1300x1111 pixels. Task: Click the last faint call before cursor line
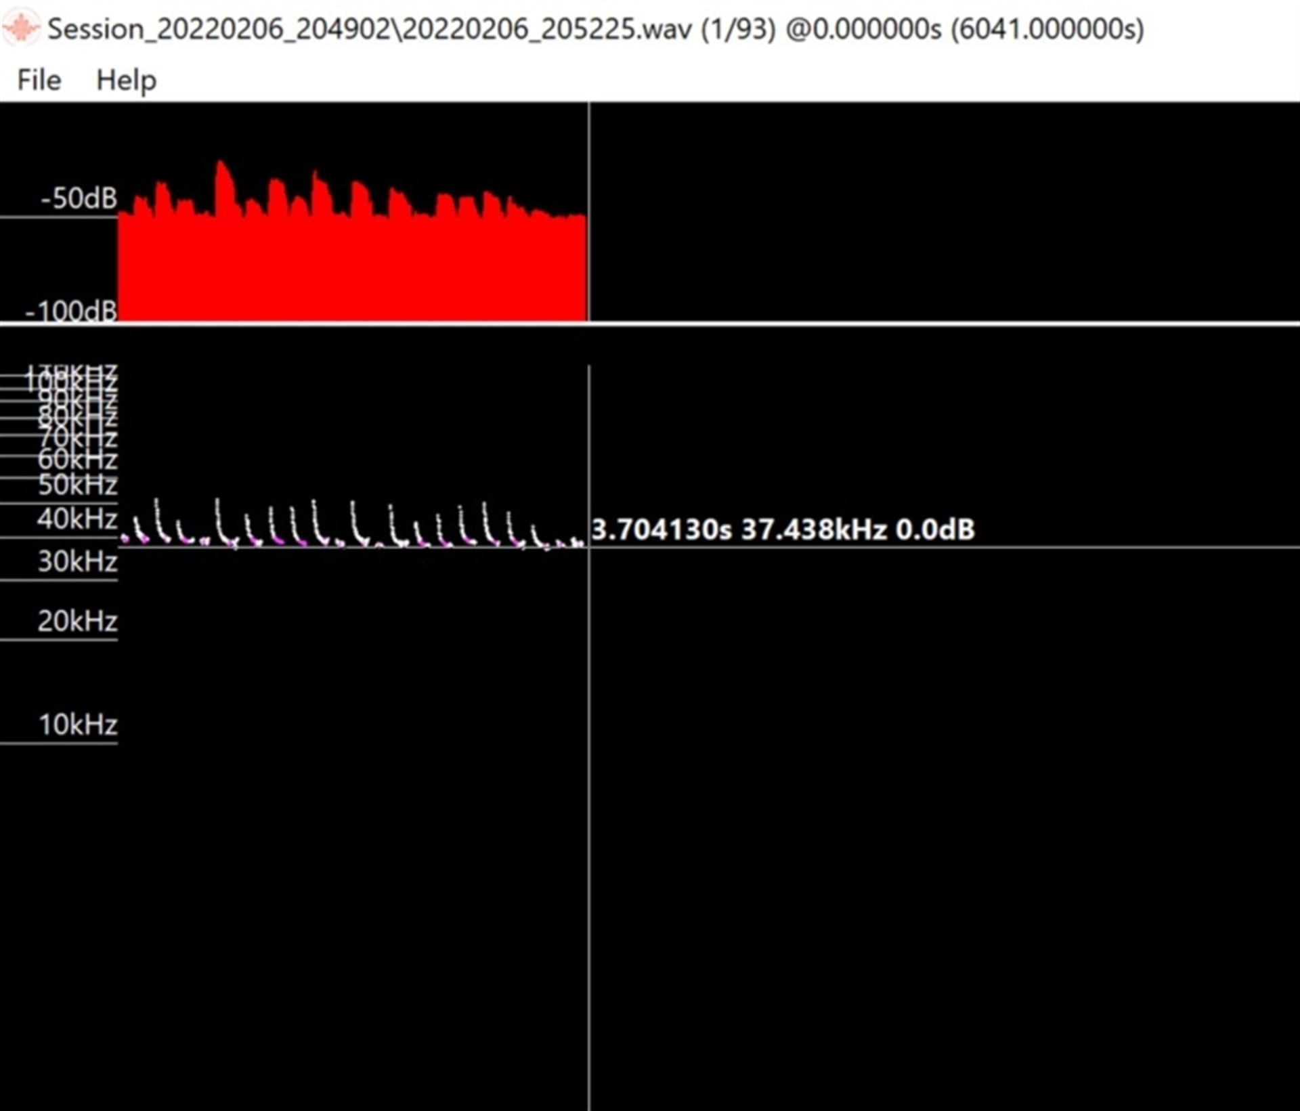(577, 542)
